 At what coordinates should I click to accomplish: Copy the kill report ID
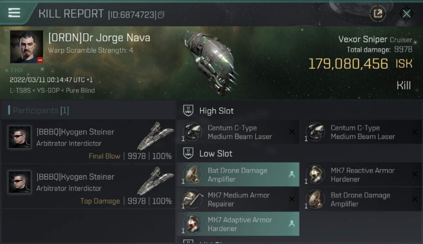161,15
